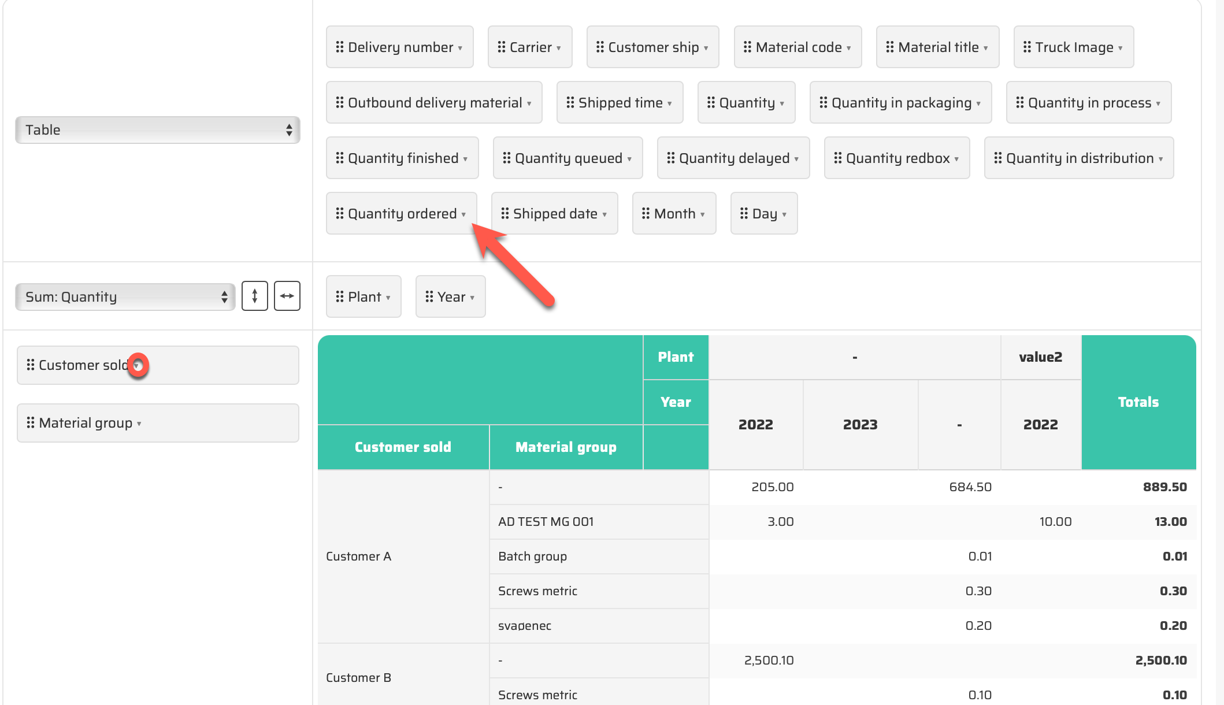
Task: Click the Shipped date field chip
Action: click(x=554, y=213)
